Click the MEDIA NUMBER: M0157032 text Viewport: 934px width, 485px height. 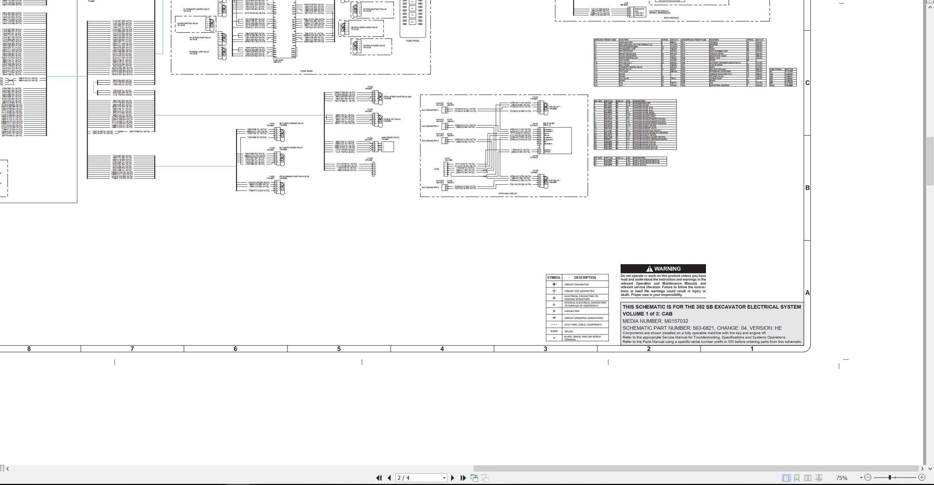655,321
